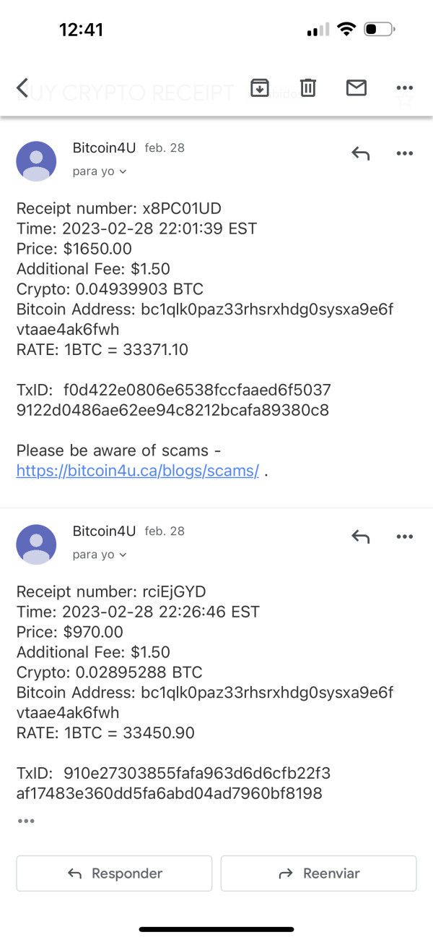
Task: Show trimmed content via ellipsis below TxID
Action: pyautogui.click(x=26, y=821)
